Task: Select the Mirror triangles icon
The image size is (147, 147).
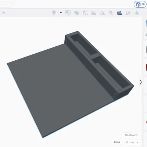Action: [x=102, y=13]
